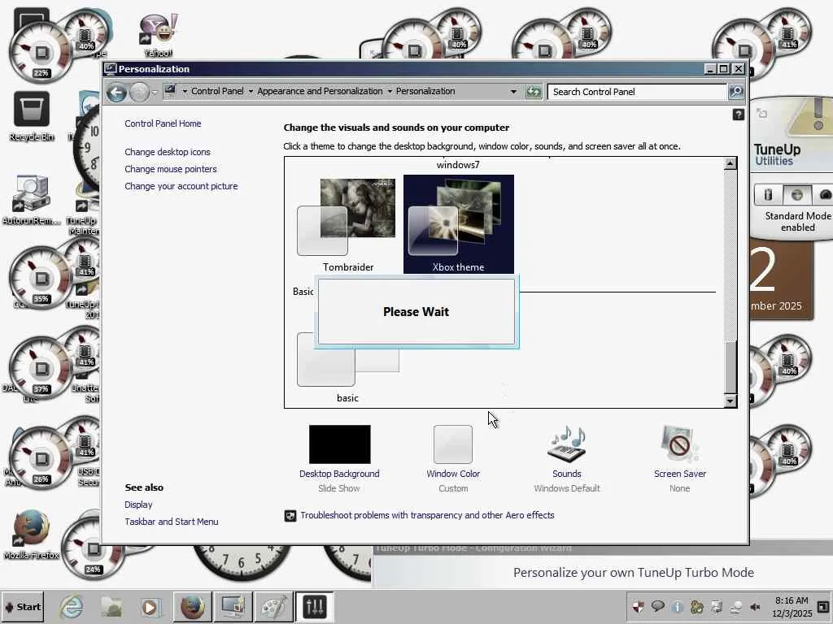Click the search magnifier icon

(735, 92)
